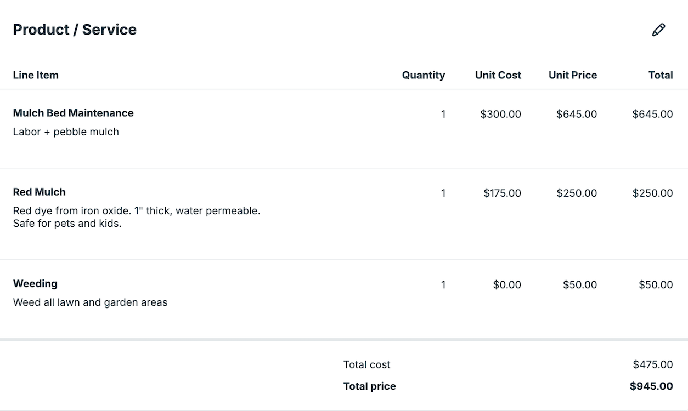Click the Weeding line item title
The height and width of the screenshot is (411, 688).
[35, 283]
